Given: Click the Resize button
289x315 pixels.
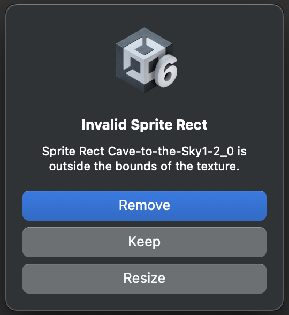Looking at the screenshot, I should tap(144, 279).
